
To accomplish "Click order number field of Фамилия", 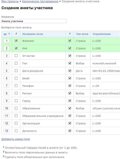I will [x=7, y=41].
